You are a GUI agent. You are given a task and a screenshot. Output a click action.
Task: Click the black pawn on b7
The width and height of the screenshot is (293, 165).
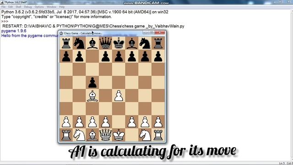[79, 56]
